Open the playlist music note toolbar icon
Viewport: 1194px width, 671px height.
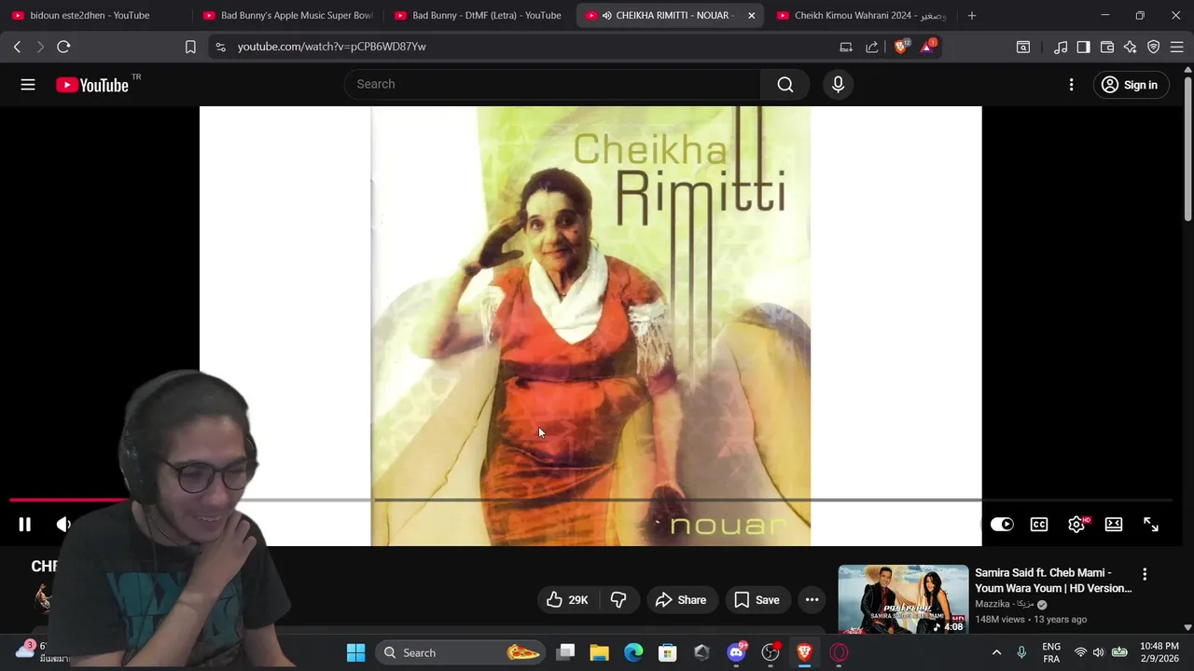1061,47
